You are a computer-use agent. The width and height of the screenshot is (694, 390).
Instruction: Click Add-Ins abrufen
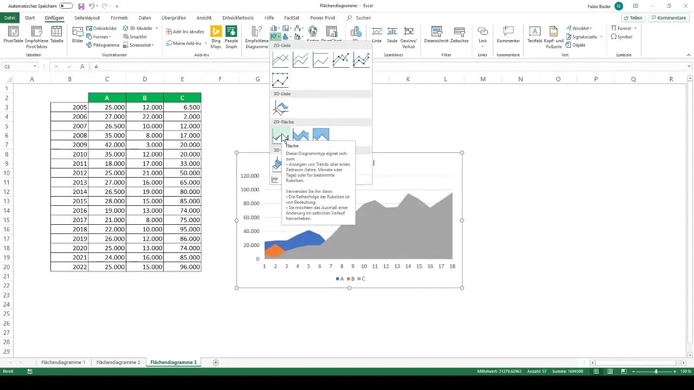(x=185, y=31)
